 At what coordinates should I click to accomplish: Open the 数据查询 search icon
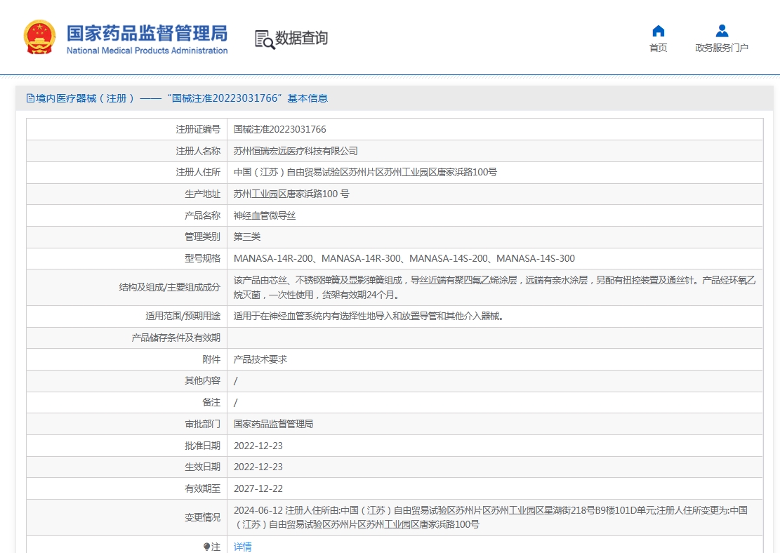(x=265, y=39)
